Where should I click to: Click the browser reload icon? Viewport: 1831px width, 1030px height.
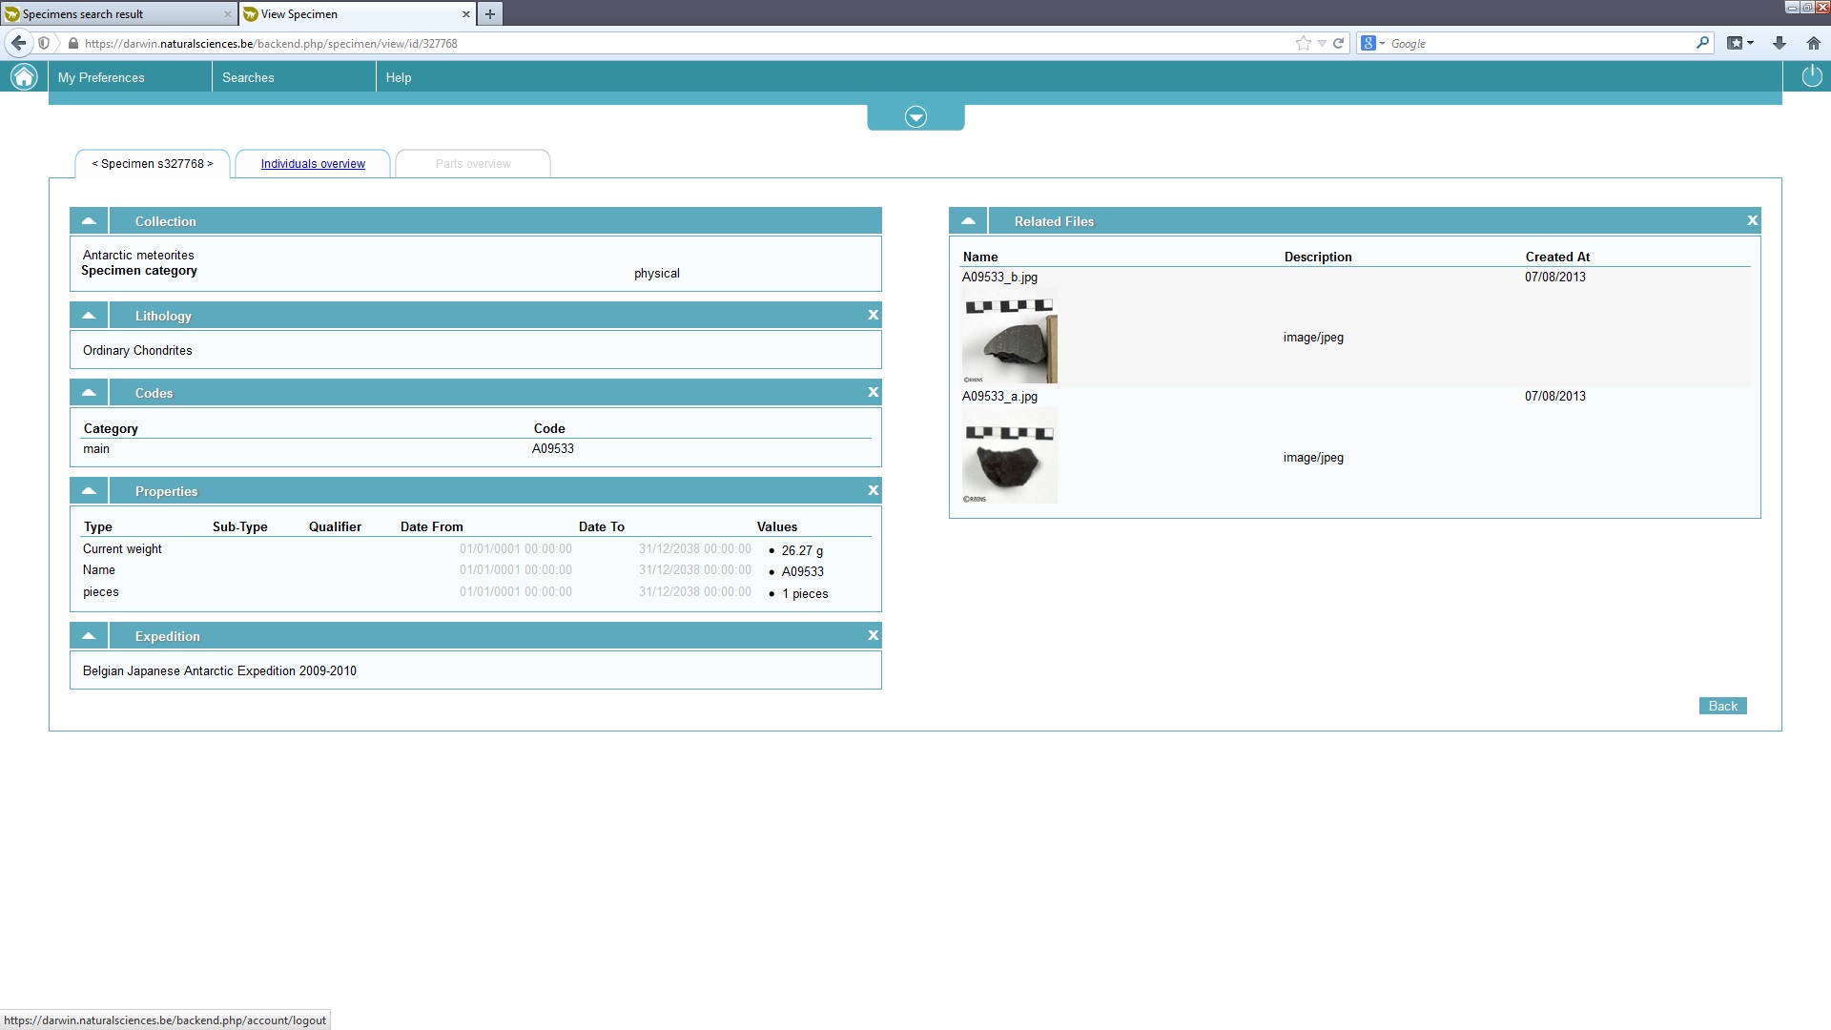click(1339, 43)
